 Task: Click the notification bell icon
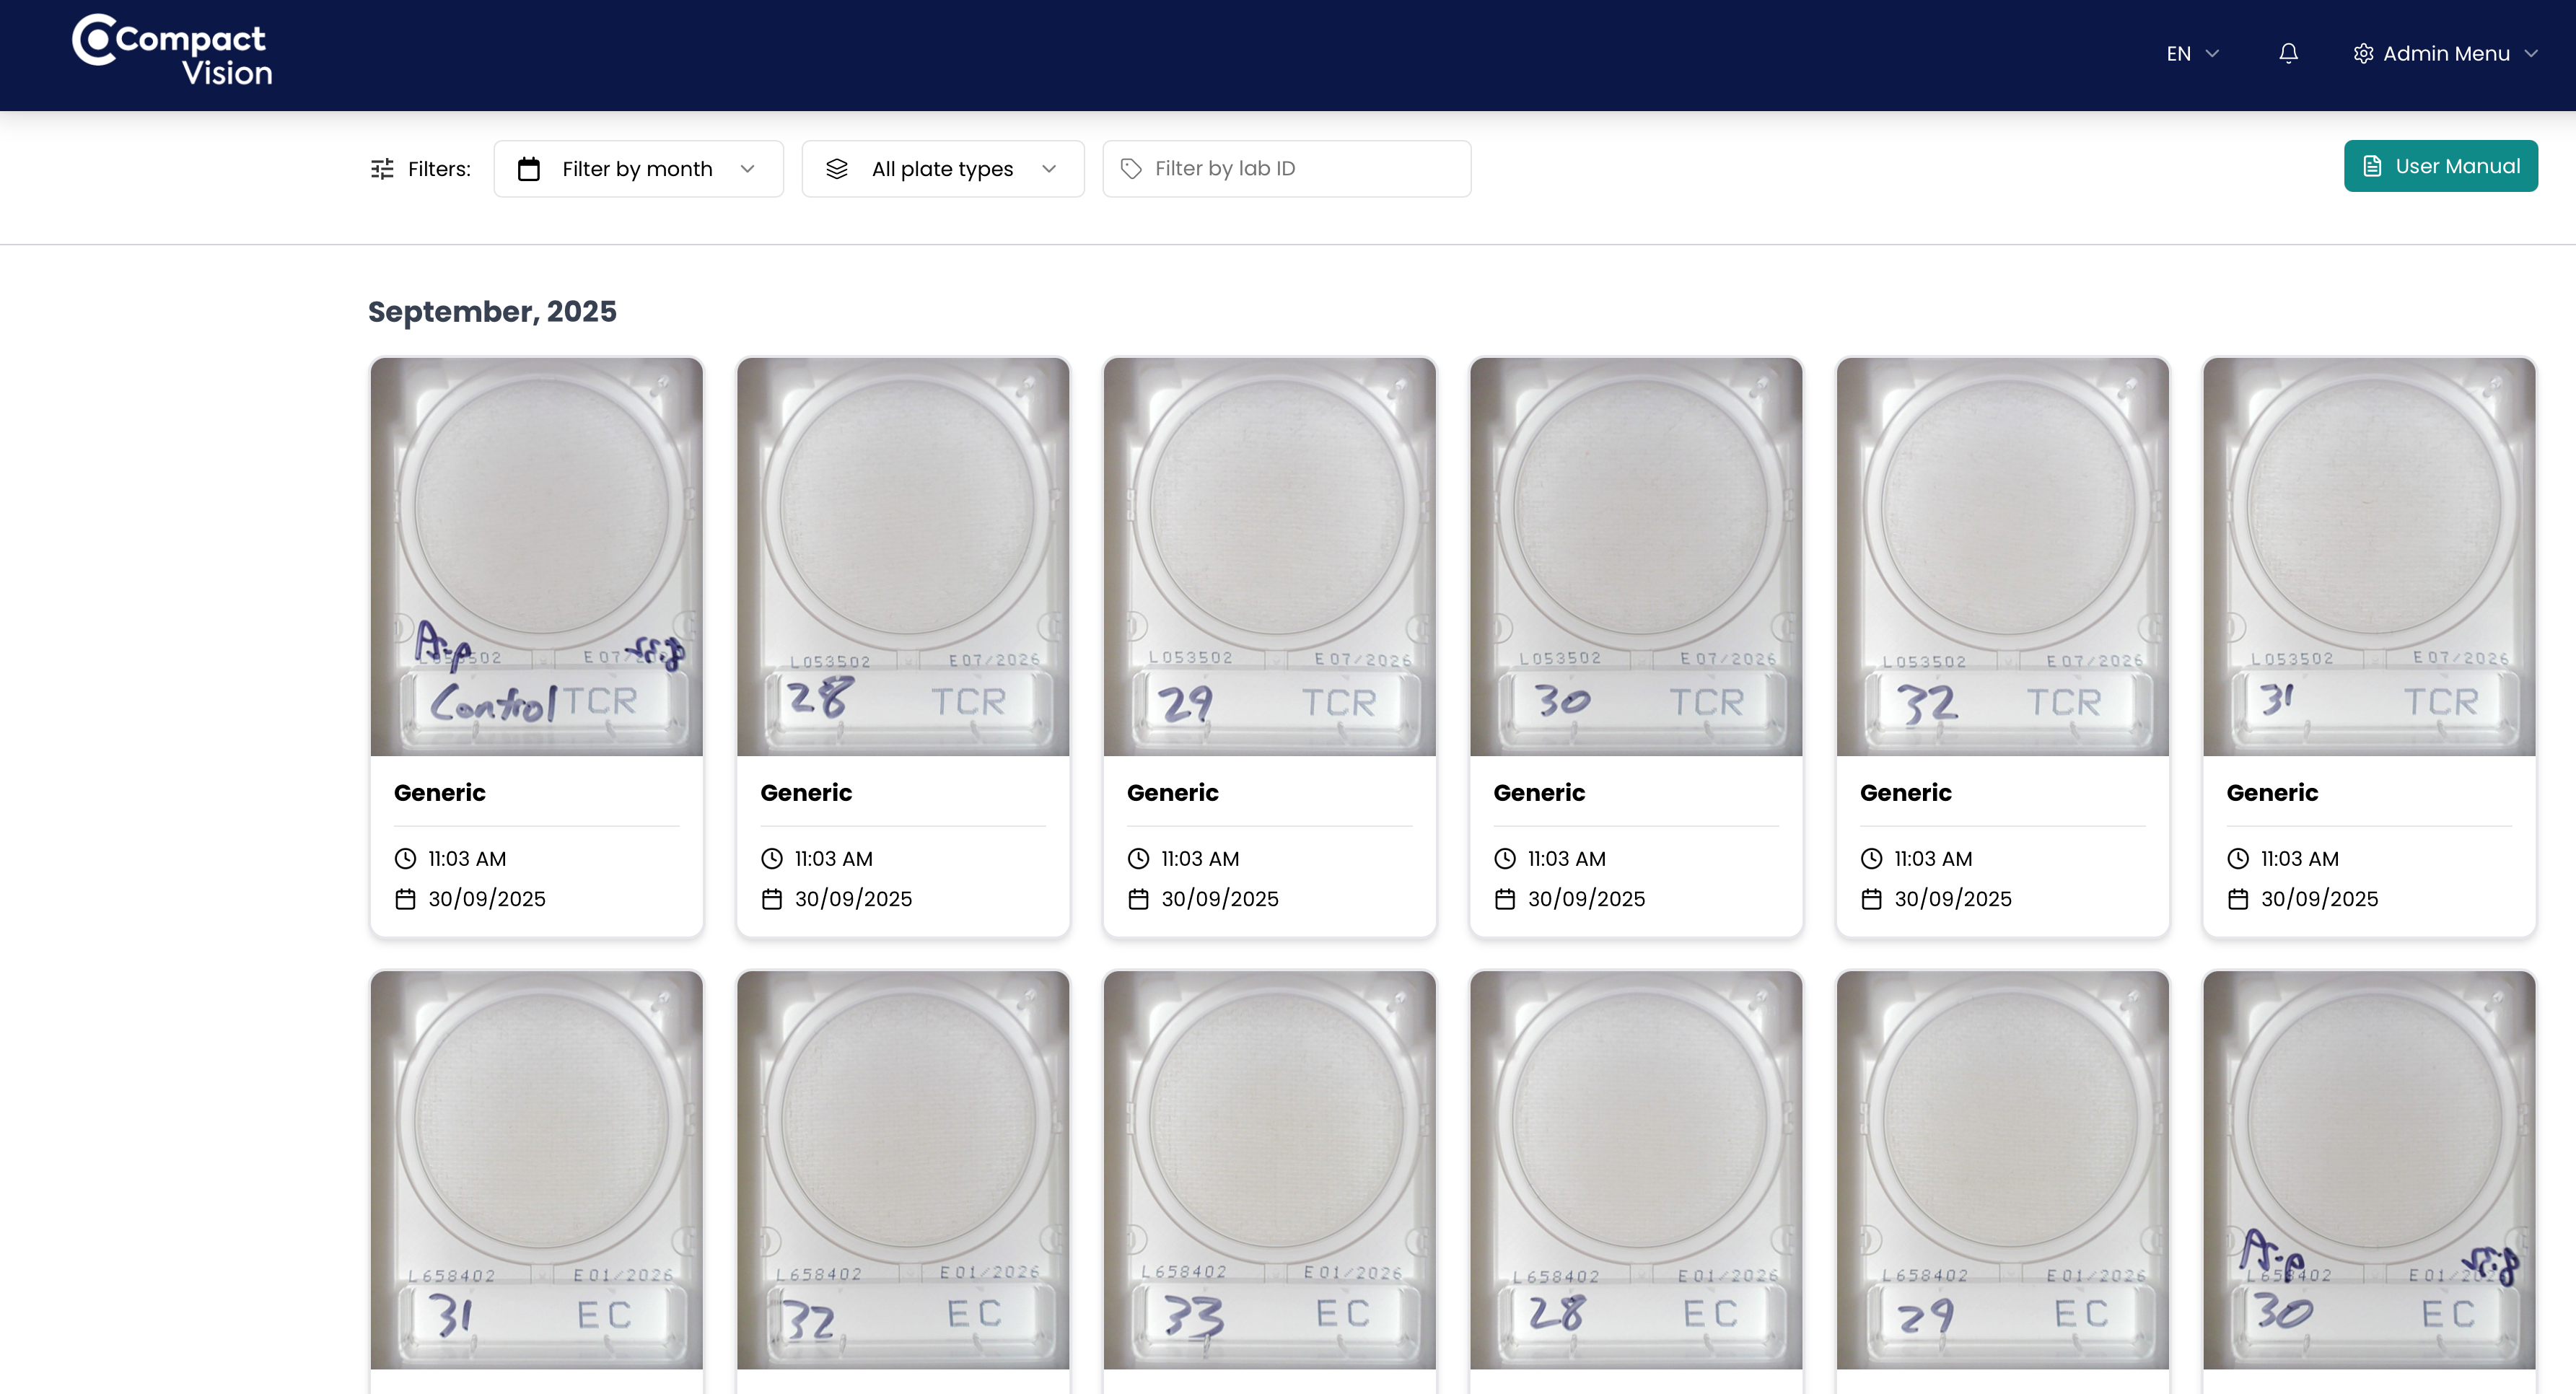(2288, 54)
